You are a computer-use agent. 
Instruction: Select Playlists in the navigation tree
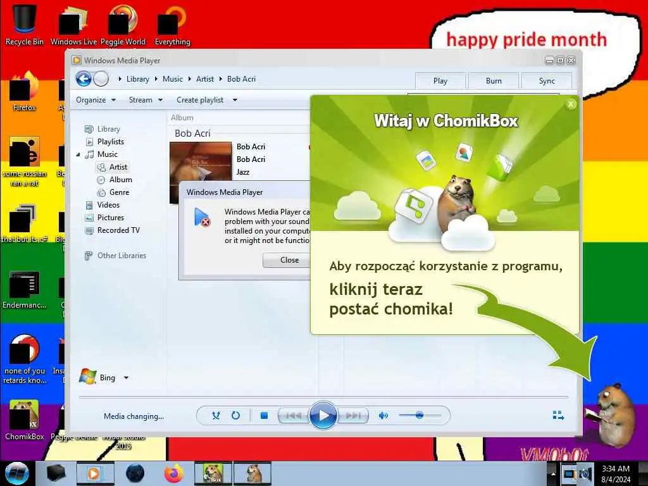110,142
